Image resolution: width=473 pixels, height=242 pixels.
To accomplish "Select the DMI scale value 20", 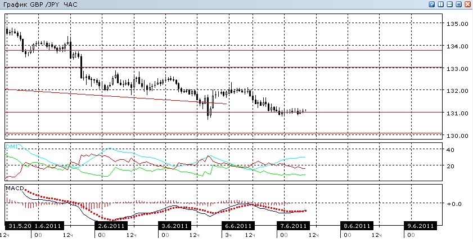I will pos(451,166).
